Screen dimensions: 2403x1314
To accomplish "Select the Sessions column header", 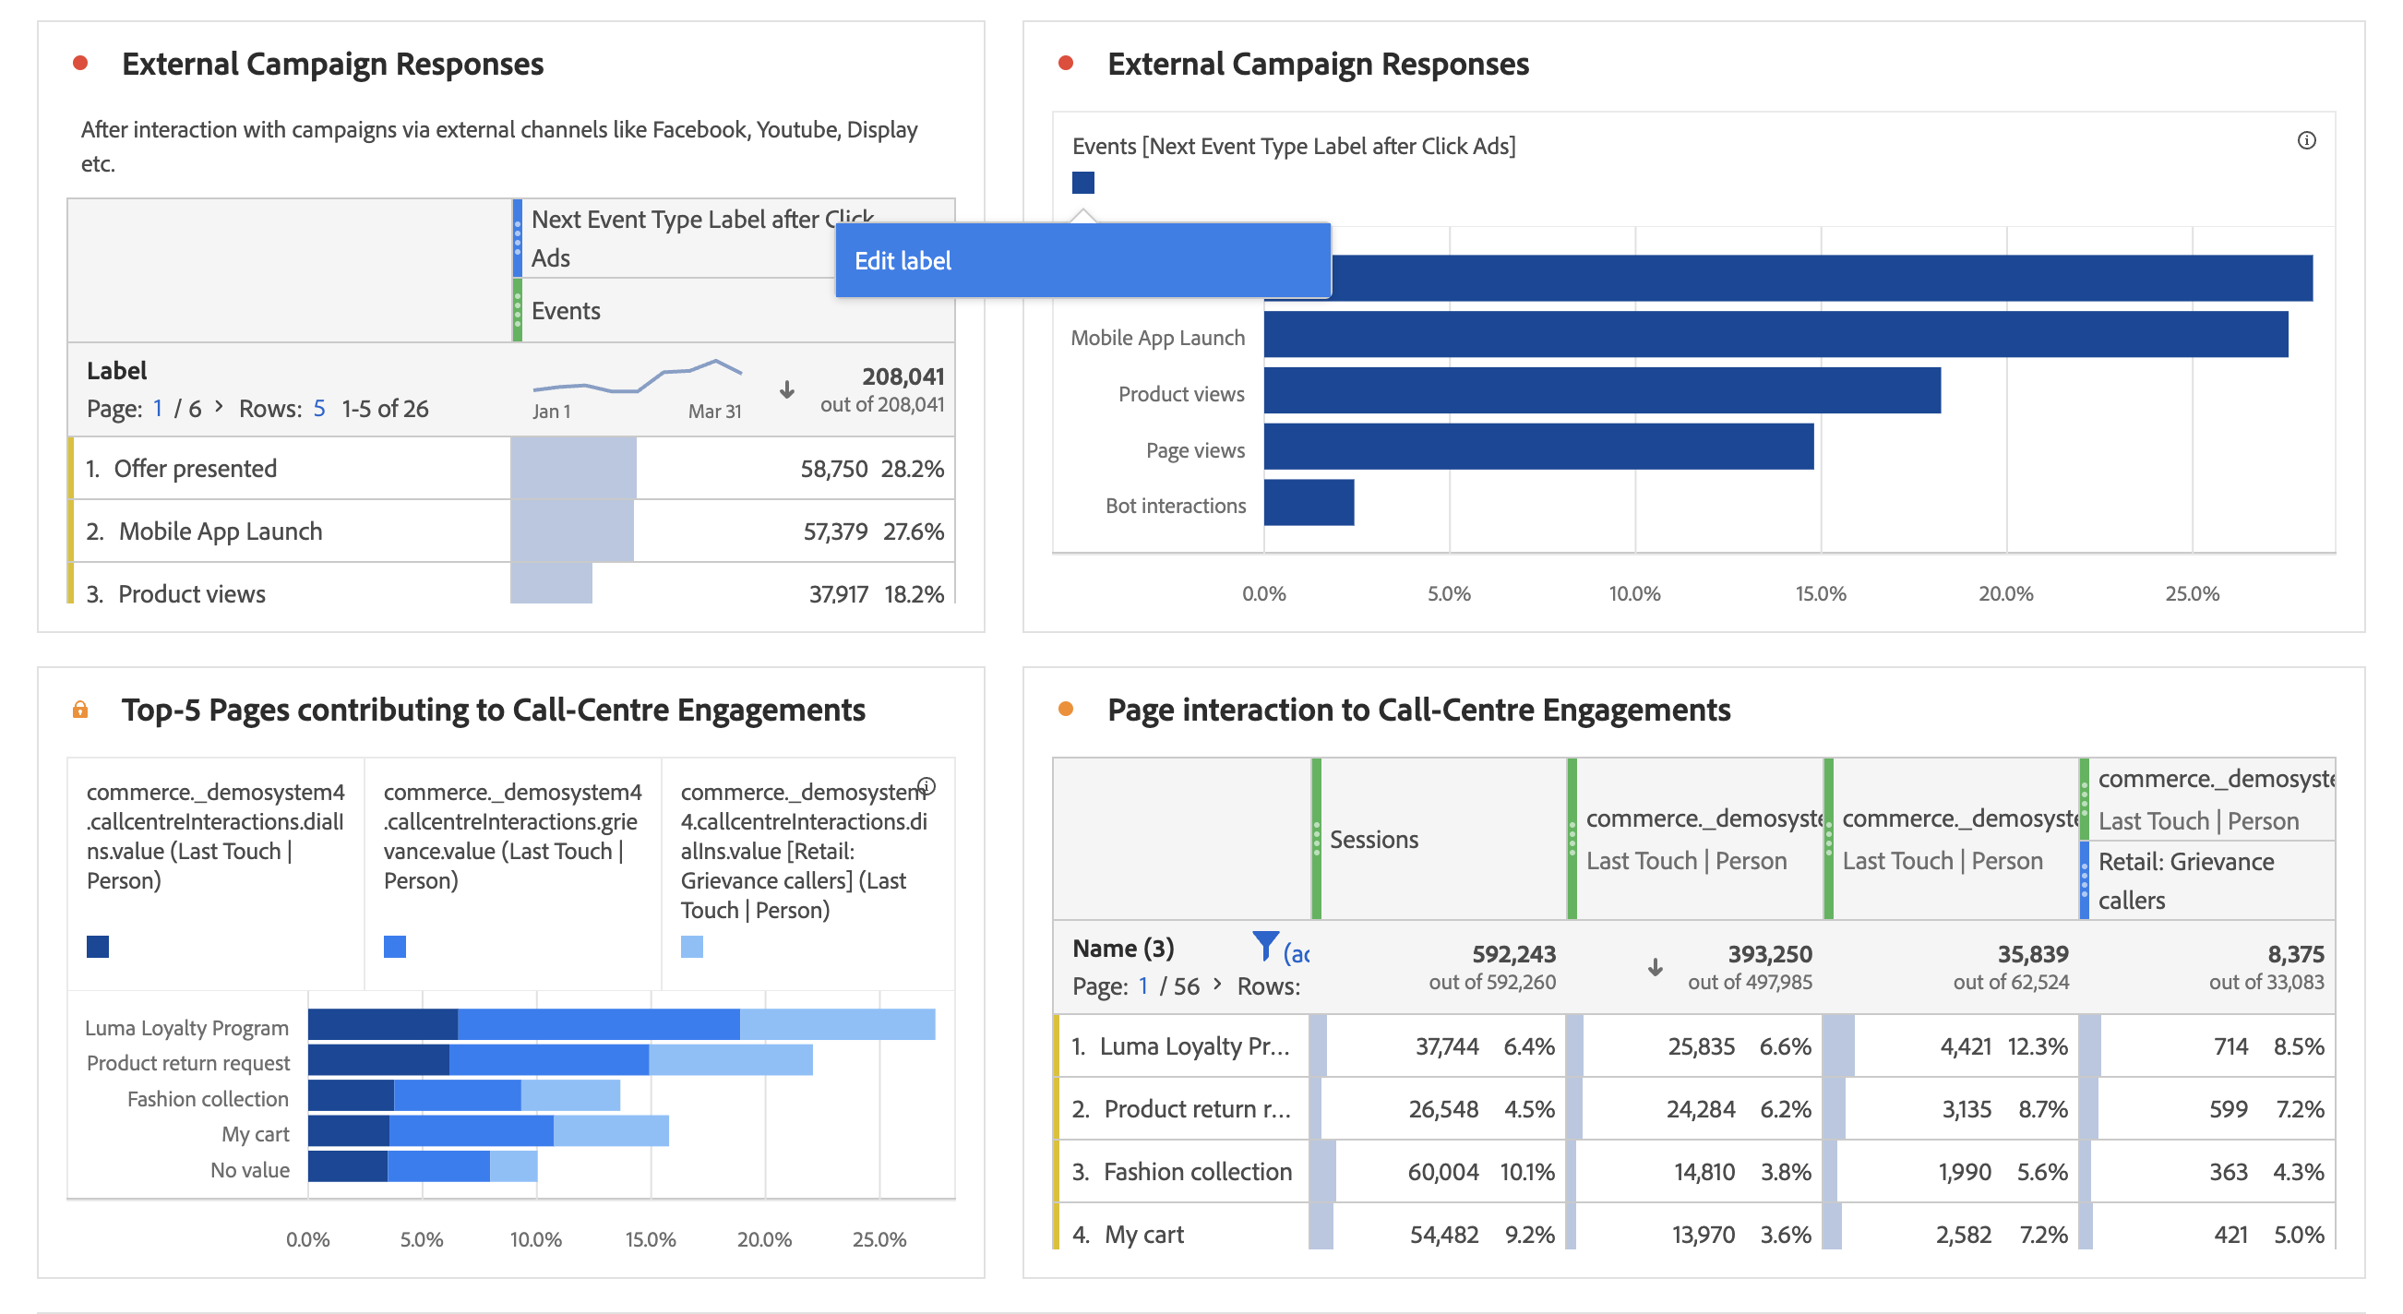I will 1373,840.
